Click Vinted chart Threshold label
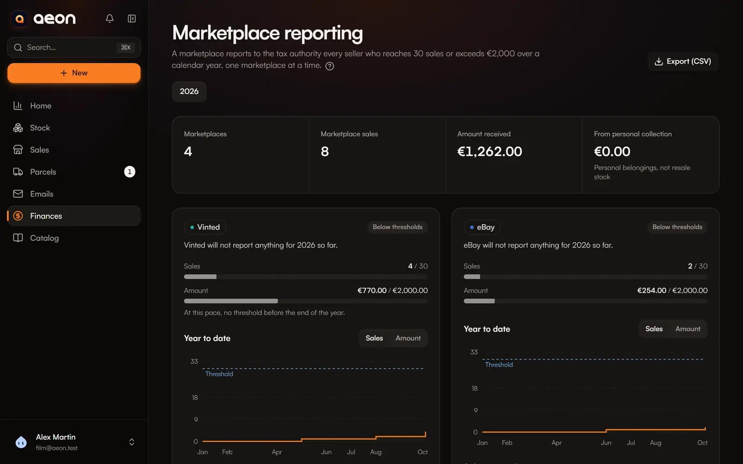Screen dimensions: 743x464 219,374
